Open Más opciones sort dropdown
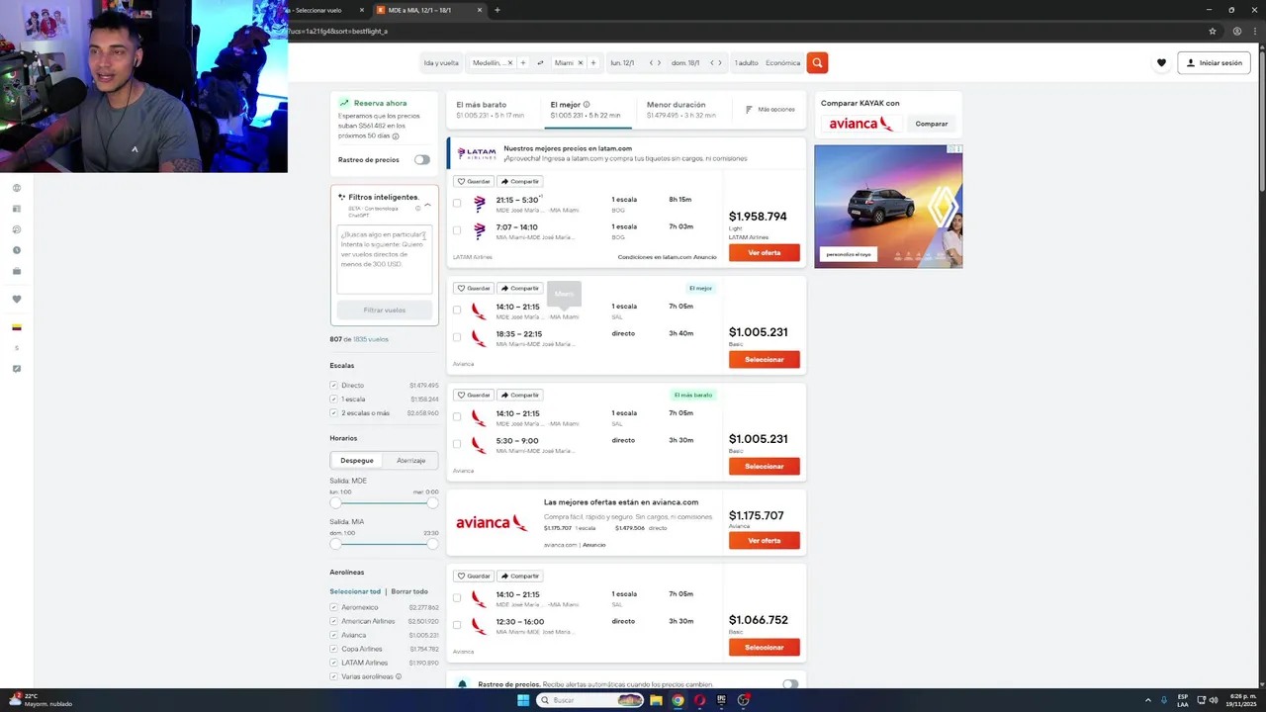The width and height of the screenshot is (1266, 712). [769, 109]
